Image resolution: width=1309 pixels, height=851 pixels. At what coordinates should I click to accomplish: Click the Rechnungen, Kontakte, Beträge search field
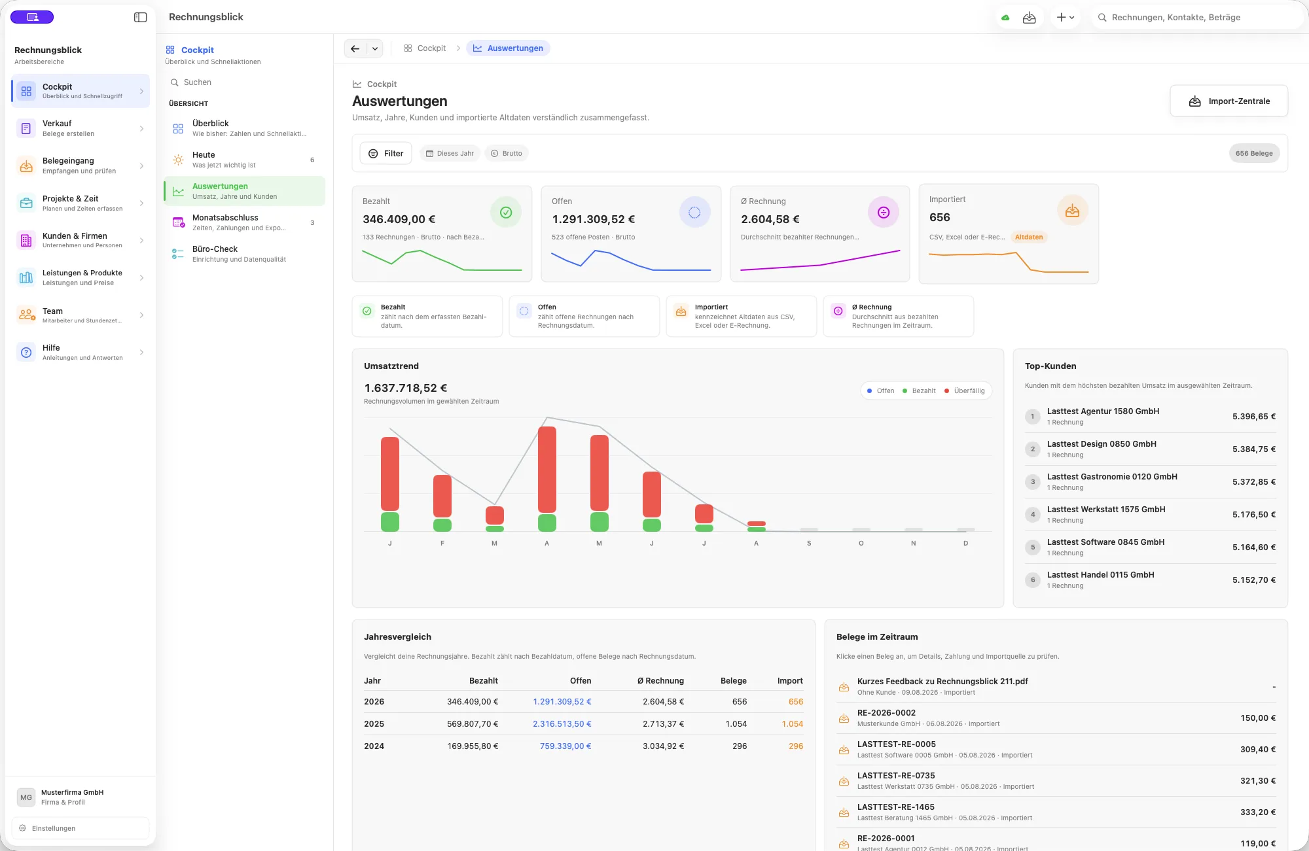[x=1198, y=18]
